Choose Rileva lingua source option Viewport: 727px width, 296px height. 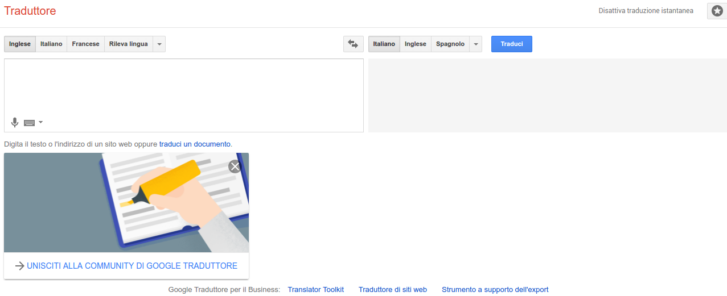tap(128, 44)
